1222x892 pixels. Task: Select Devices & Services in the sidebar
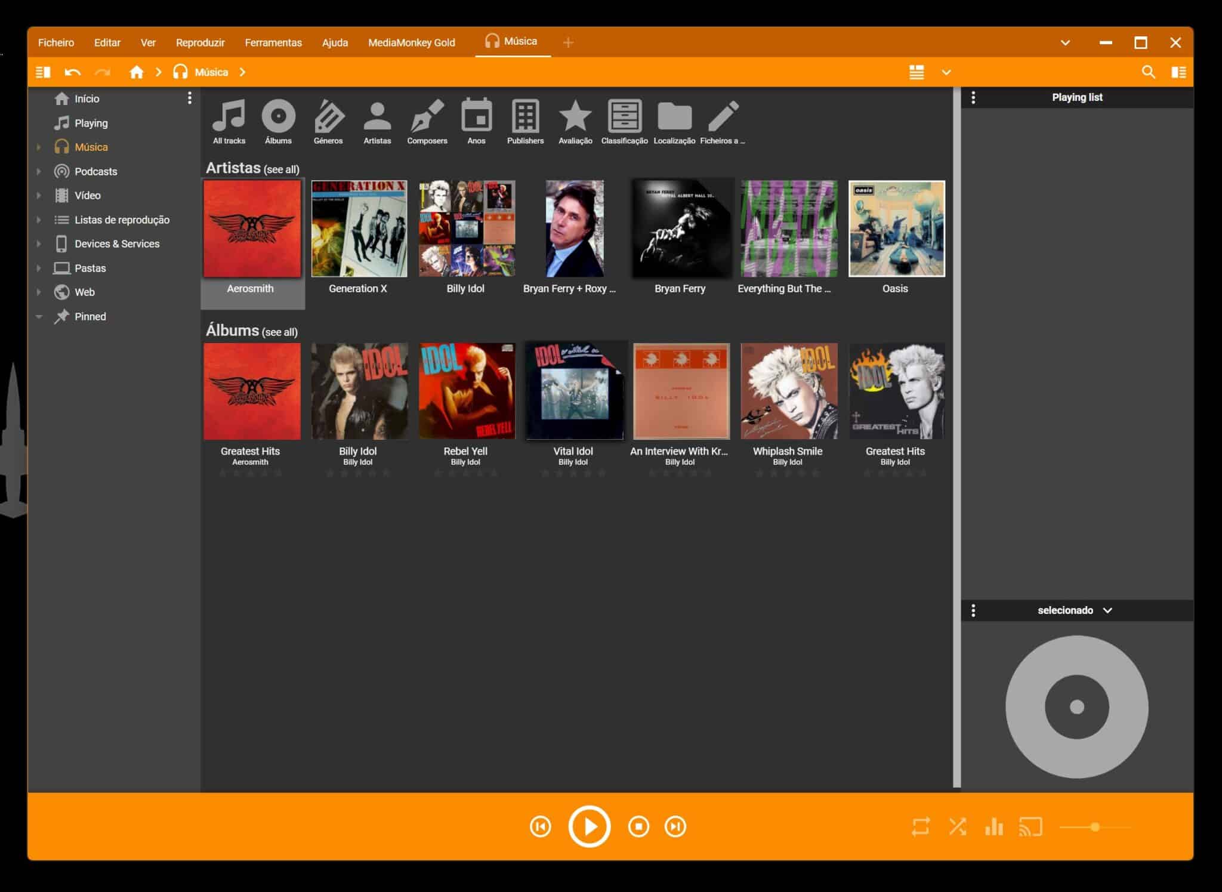pyautogui.click(x=117, y=243)
